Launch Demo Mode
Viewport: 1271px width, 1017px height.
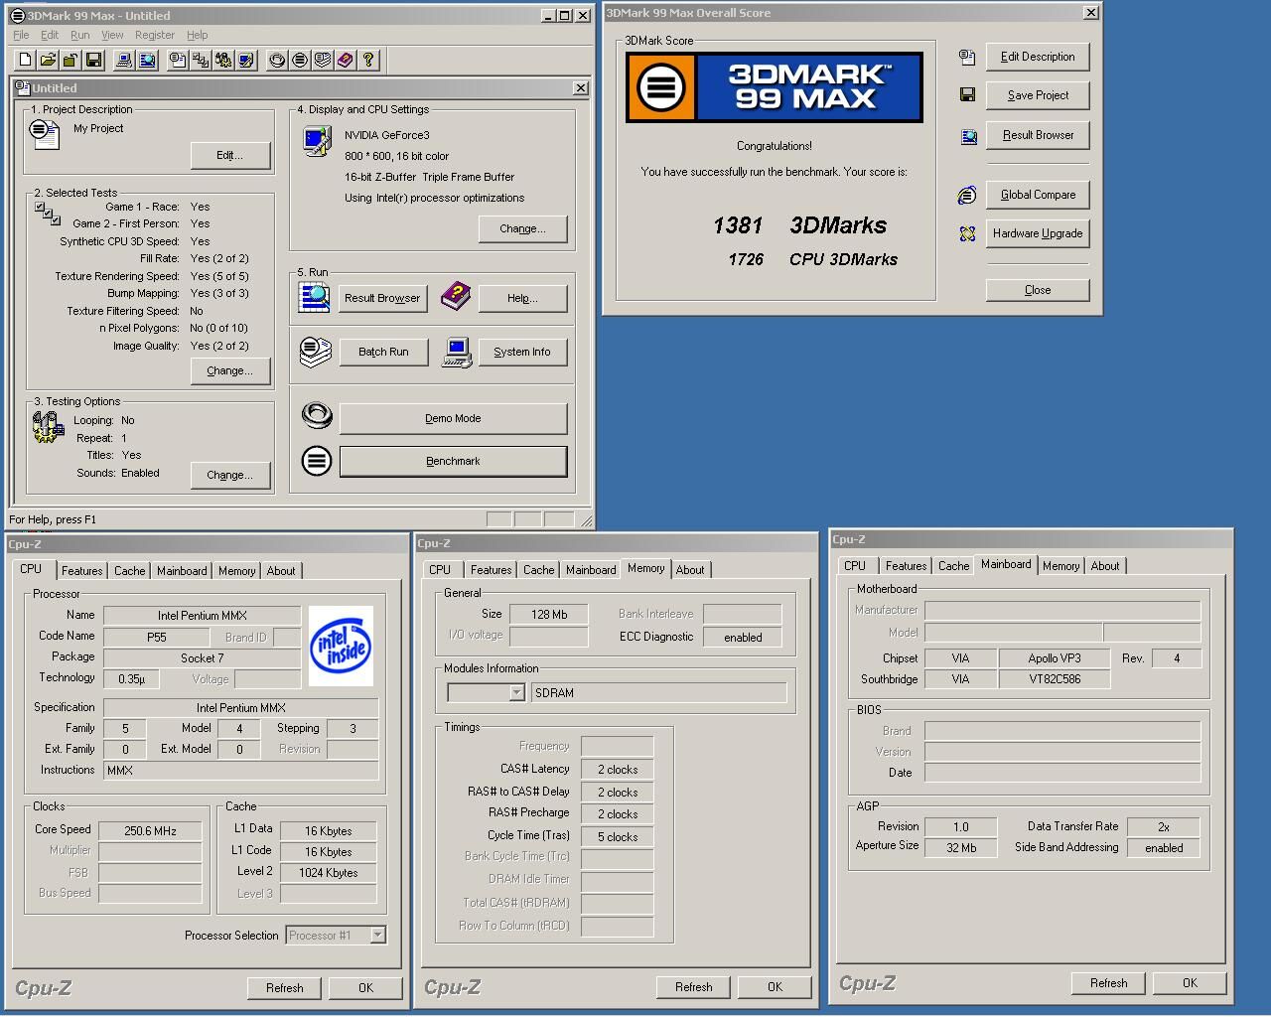[x=454, y=418]
